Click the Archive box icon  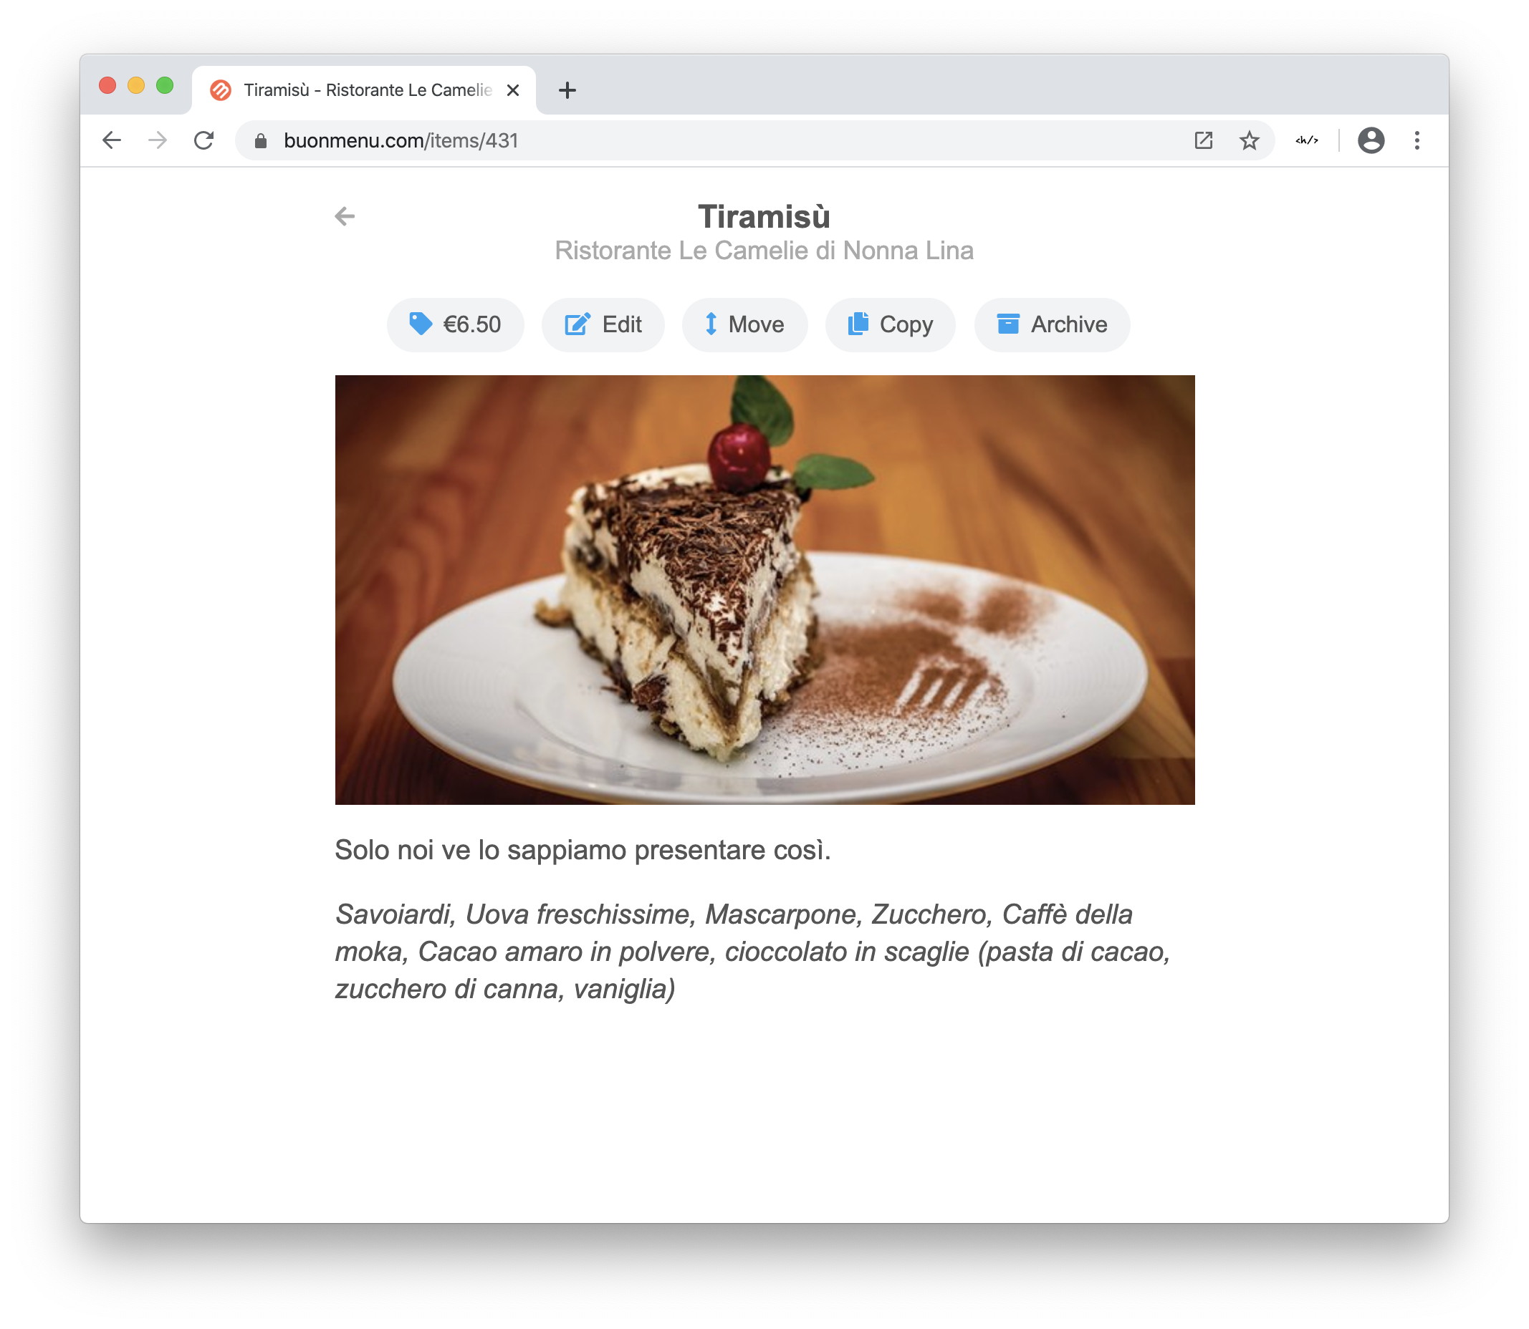click(x=1007, y=324)
